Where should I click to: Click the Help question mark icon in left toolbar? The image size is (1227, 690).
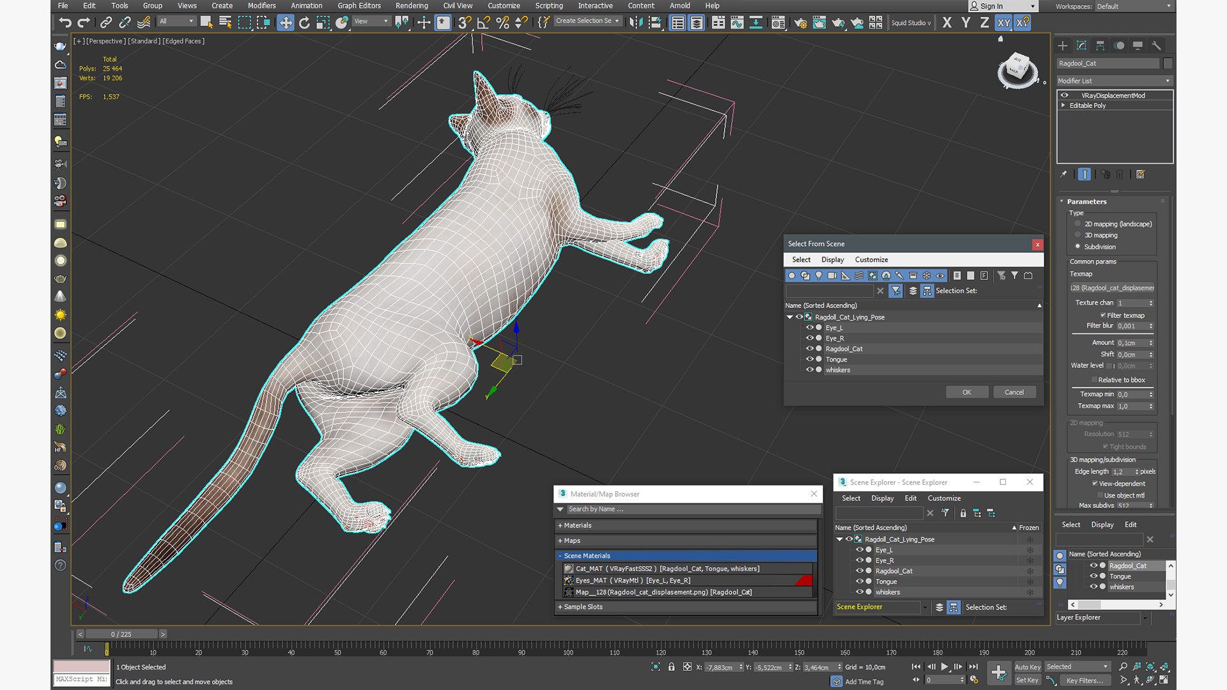coord(60,565)
